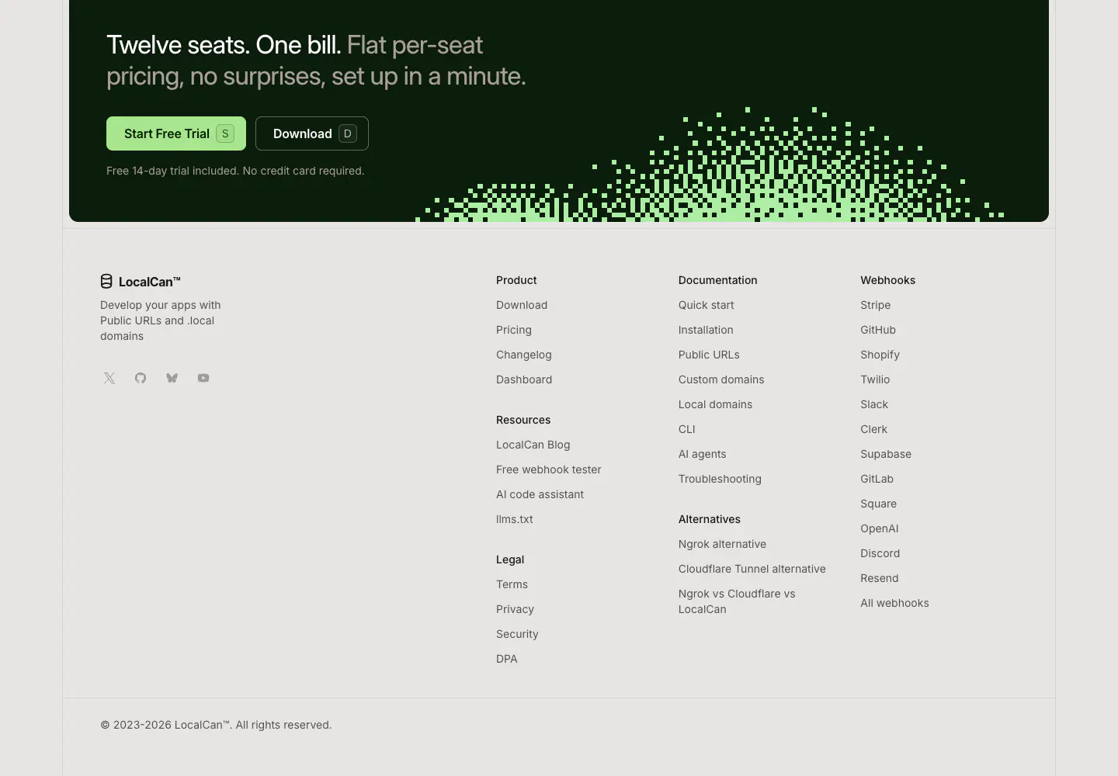Open the Shopify webhooks link
The width and height of the screenshot is (1118, 776).
click(880, 355)
